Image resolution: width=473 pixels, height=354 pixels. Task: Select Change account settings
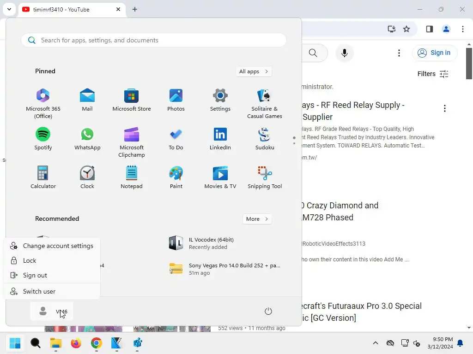pyautogui.click(x=52, y=246)
